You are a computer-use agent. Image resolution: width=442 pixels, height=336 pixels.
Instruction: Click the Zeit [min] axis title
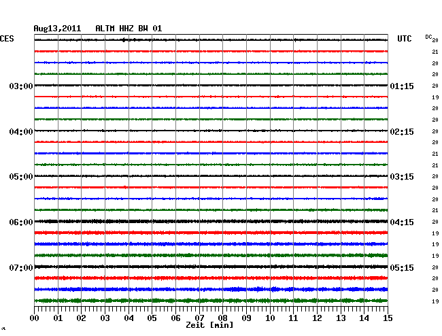pos(209,325)
